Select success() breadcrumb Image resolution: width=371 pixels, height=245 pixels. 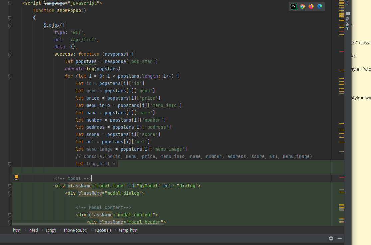tap(103, 230)
